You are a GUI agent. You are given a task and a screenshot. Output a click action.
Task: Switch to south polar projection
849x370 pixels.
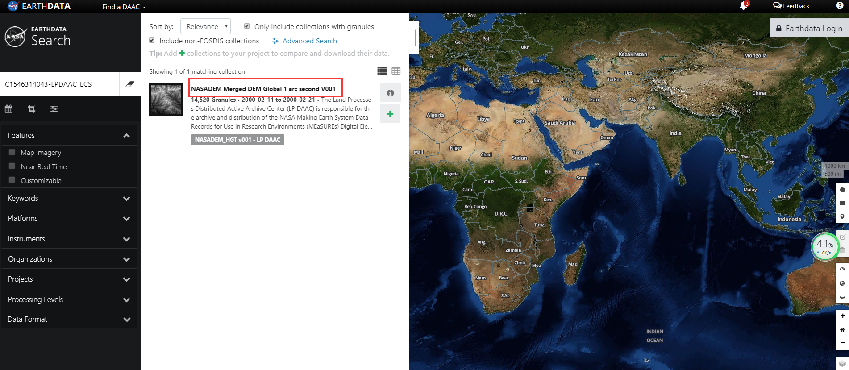point(842,297)
